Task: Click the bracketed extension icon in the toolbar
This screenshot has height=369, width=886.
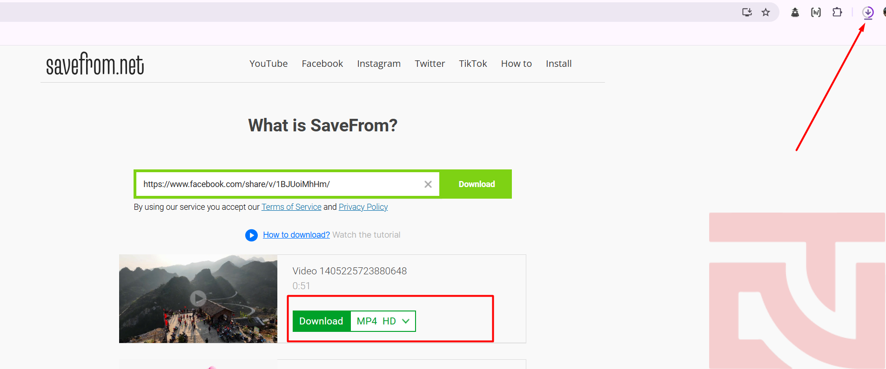Action: coord(816,13)
